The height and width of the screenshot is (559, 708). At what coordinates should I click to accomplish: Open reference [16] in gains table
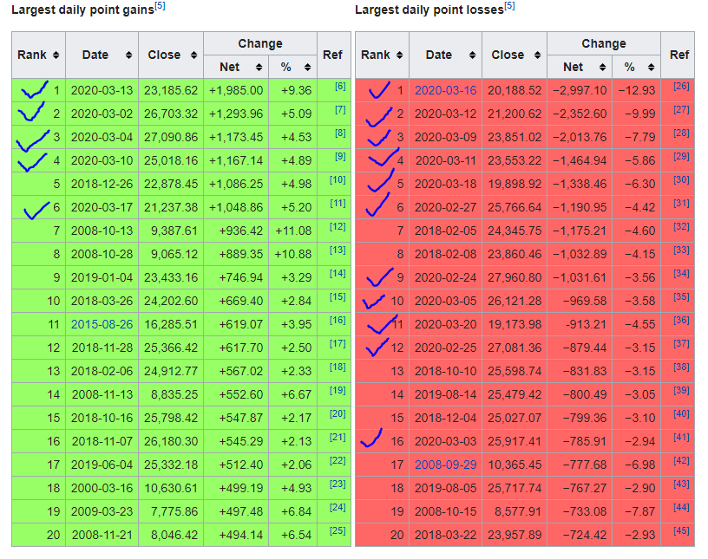pos(338,321)
